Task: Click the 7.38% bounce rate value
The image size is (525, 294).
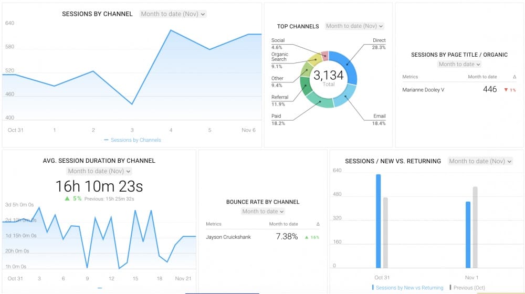Action: (287, 236)
